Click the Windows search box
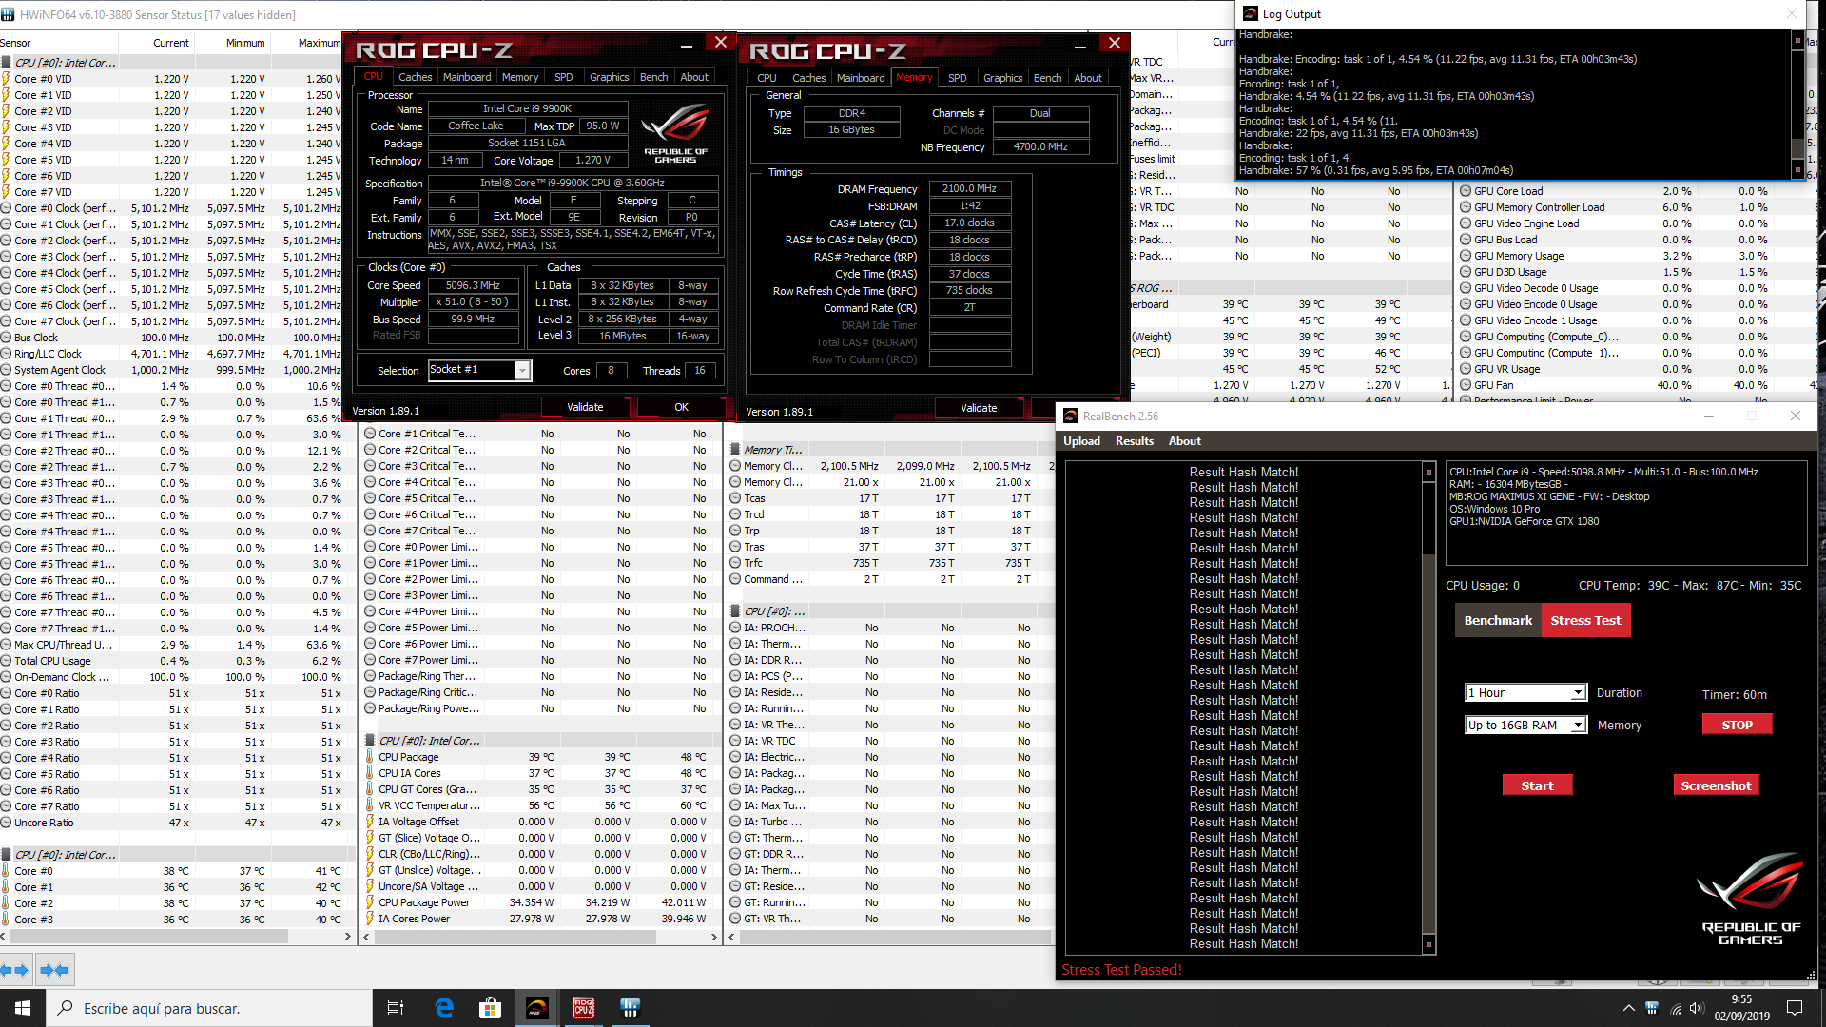This screenshot has width=1826, height=1027. 209,1008
